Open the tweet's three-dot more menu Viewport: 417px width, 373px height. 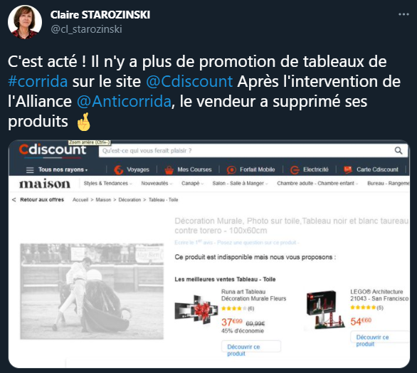[x=403, y=14]
